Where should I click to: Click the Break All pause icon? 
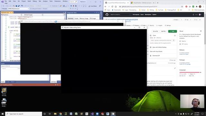71,6
